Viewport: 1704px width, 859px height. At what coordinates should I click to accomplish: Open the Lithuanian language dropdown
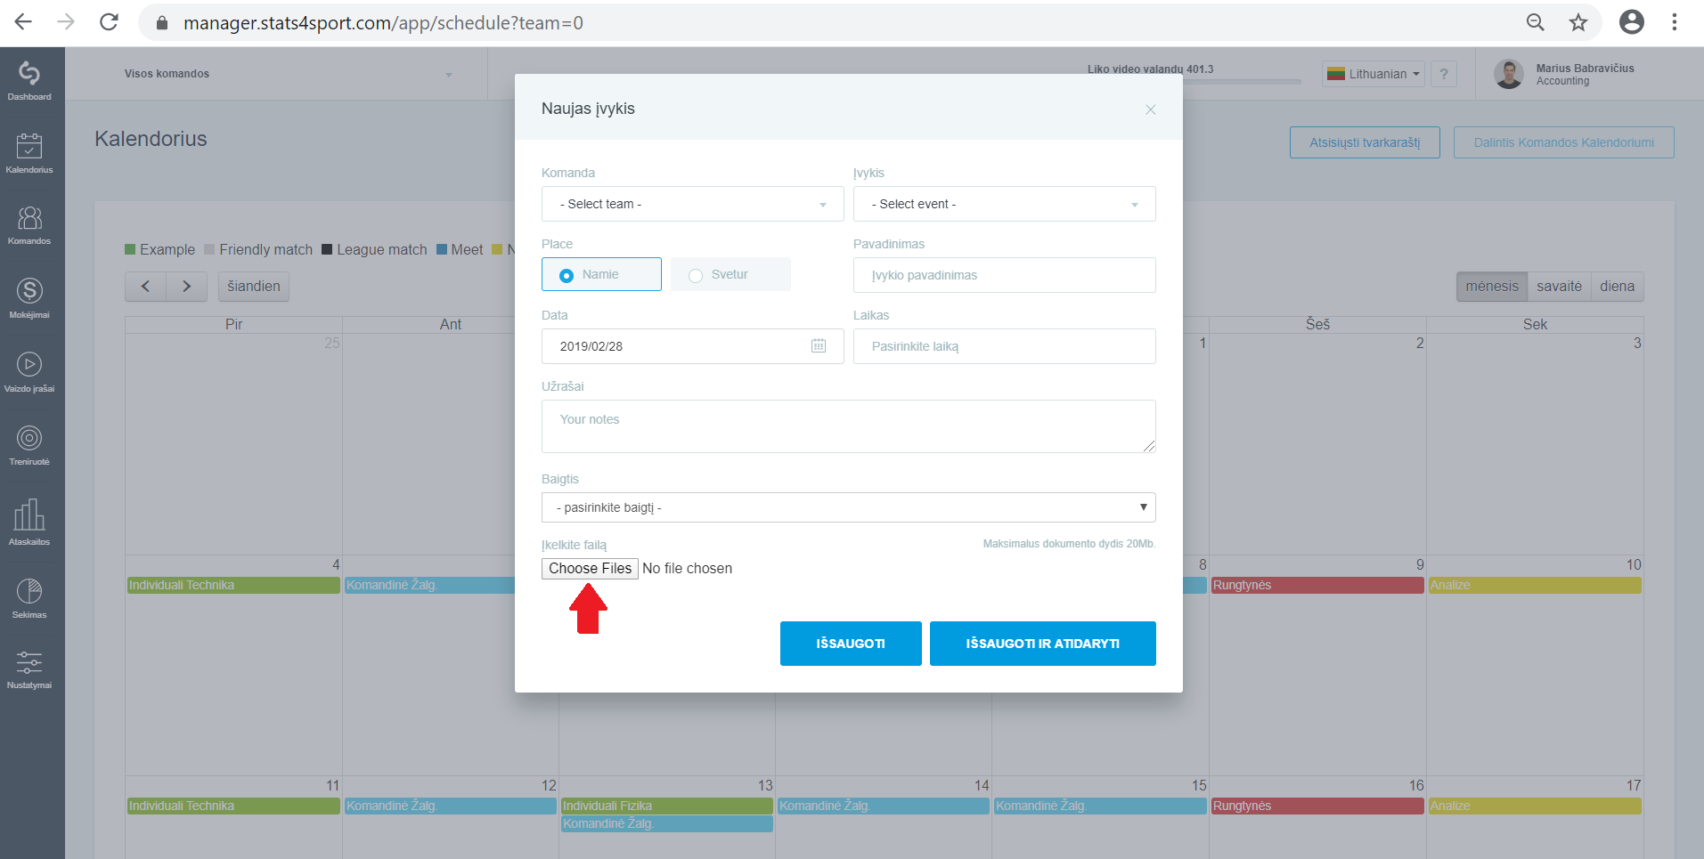click(1374, 74)
